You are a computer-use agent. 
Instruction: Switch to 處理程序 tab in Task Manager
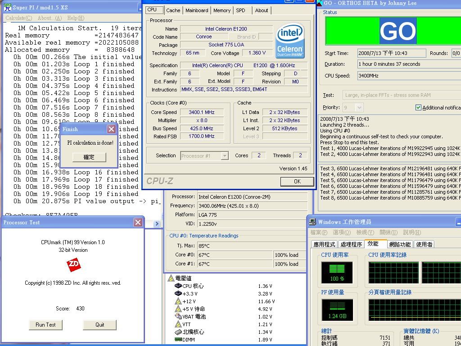(x=351, y=244)
